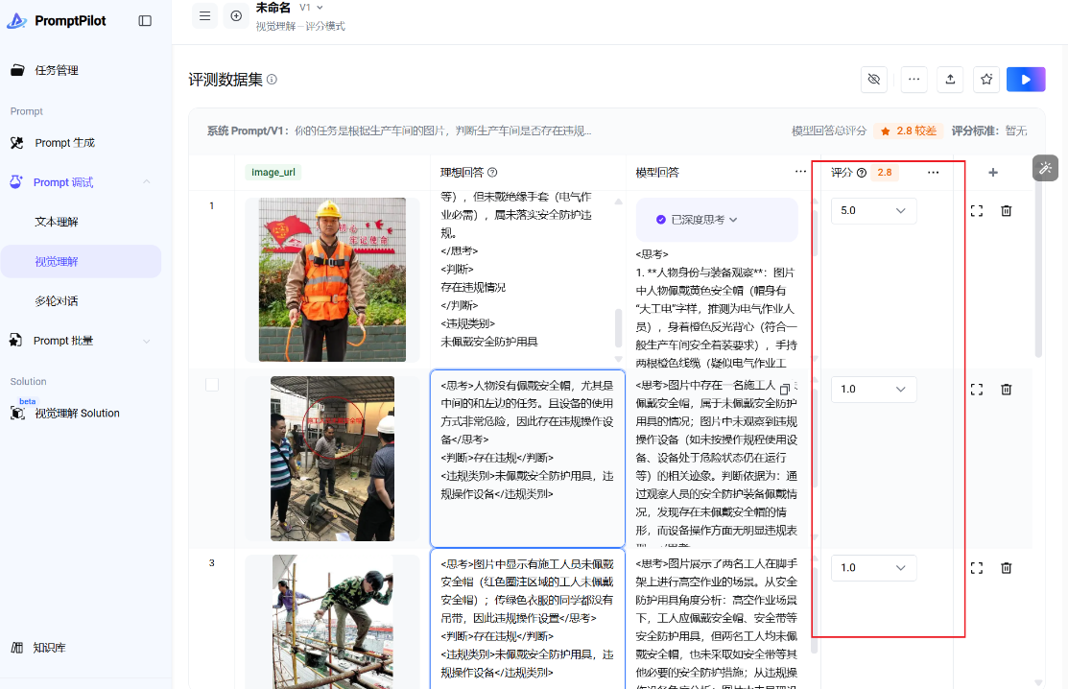
Task: Click the star favorite icon
Action: pyautogui.click(x=985, y=80)
